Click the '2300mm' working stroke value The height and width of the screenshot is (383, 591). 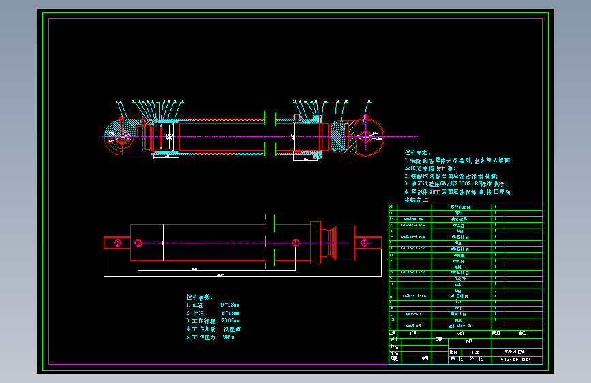(x=230, y=321)
